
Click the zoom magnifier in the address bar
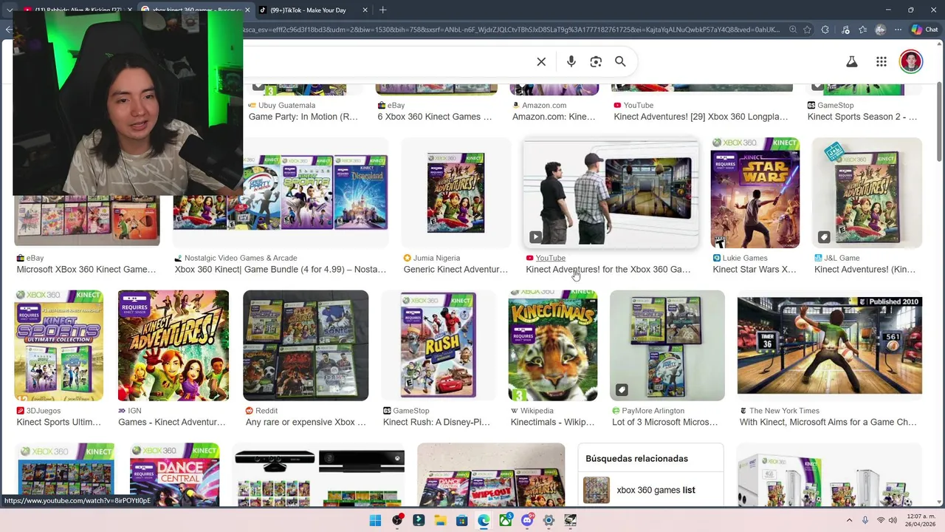(792, 30)
